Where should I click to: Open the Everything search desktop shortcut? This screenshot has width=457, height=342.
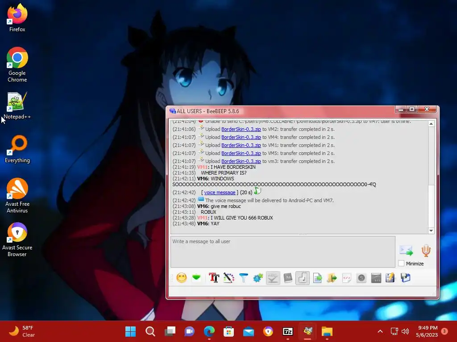tap(17, 149)
